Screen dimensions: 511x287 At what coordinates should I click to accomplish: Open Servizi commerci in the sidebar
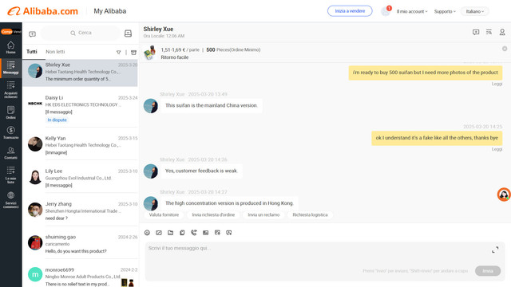click(10, 200)
